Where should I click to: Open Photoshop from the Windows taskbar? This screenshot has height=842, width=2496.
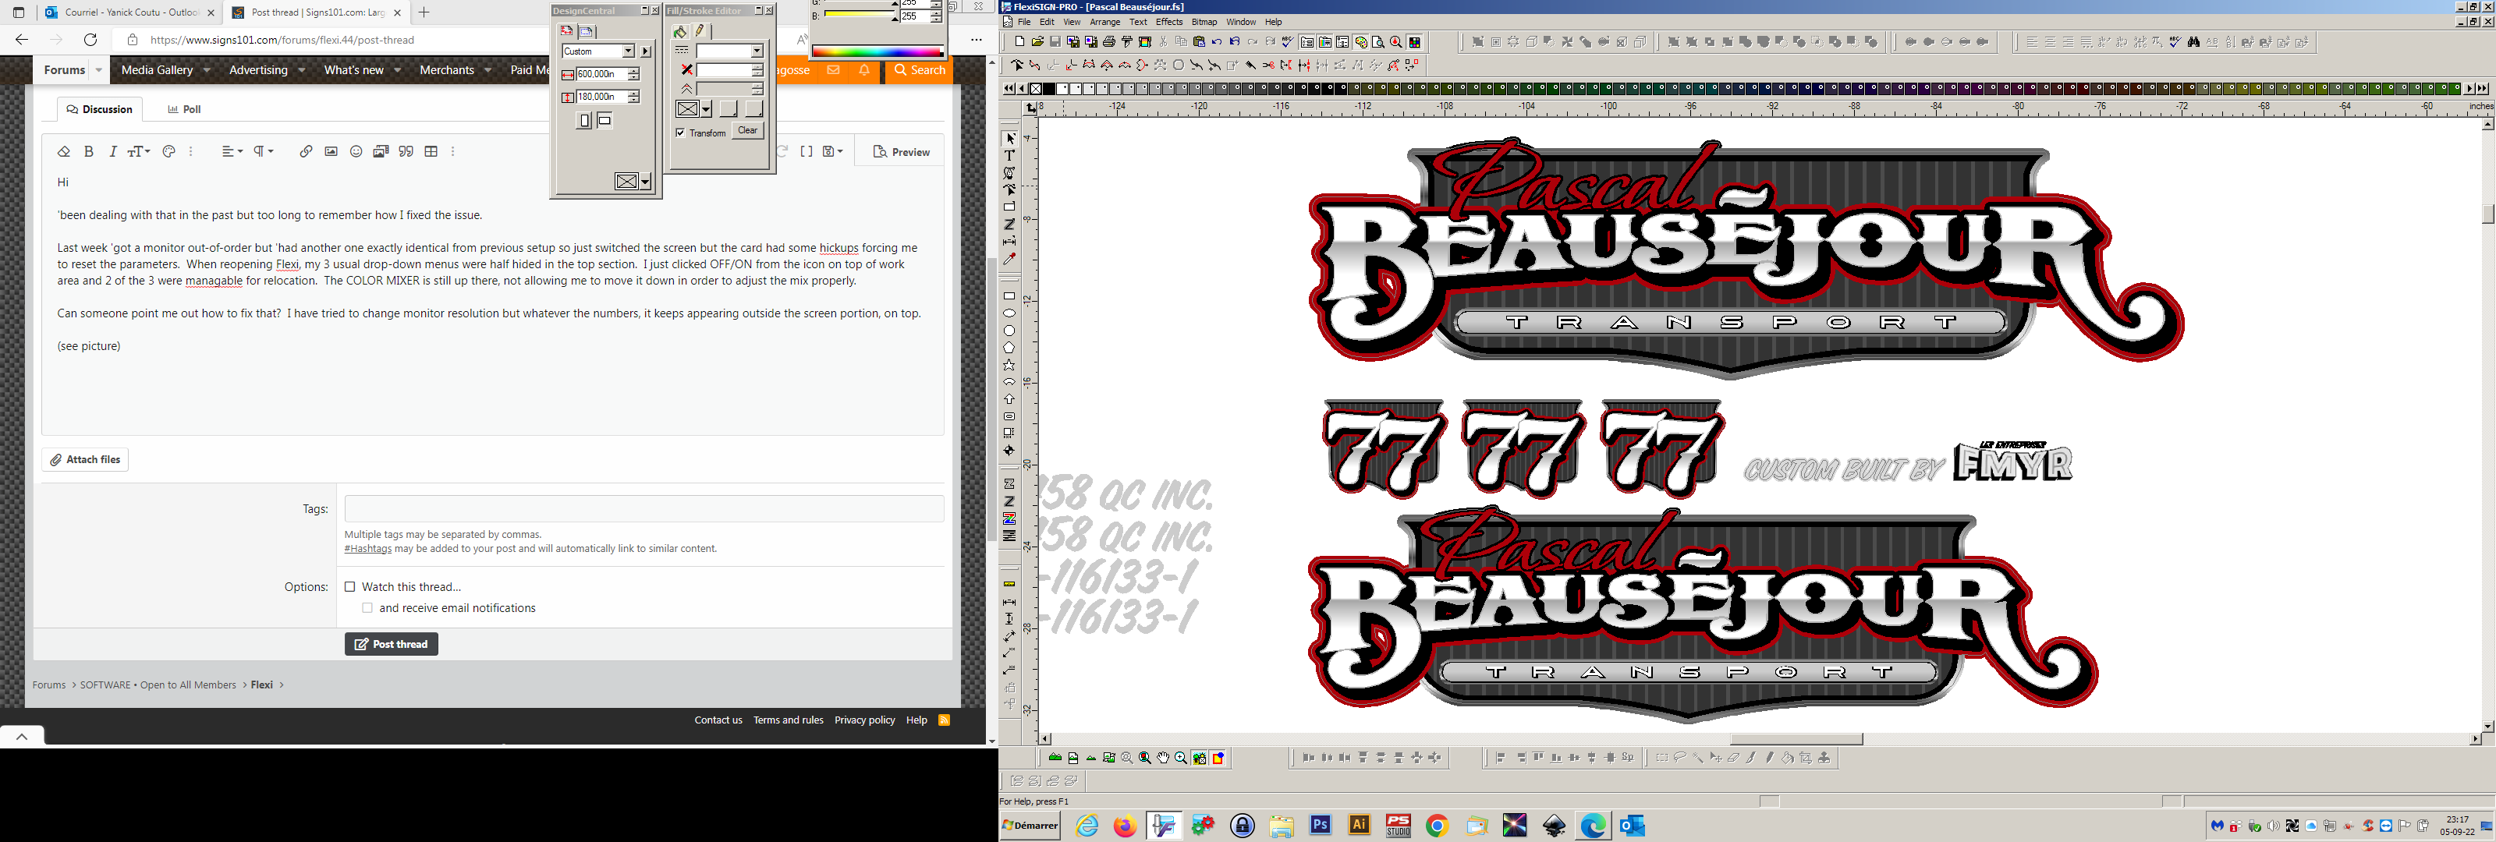click(1320, 825)
